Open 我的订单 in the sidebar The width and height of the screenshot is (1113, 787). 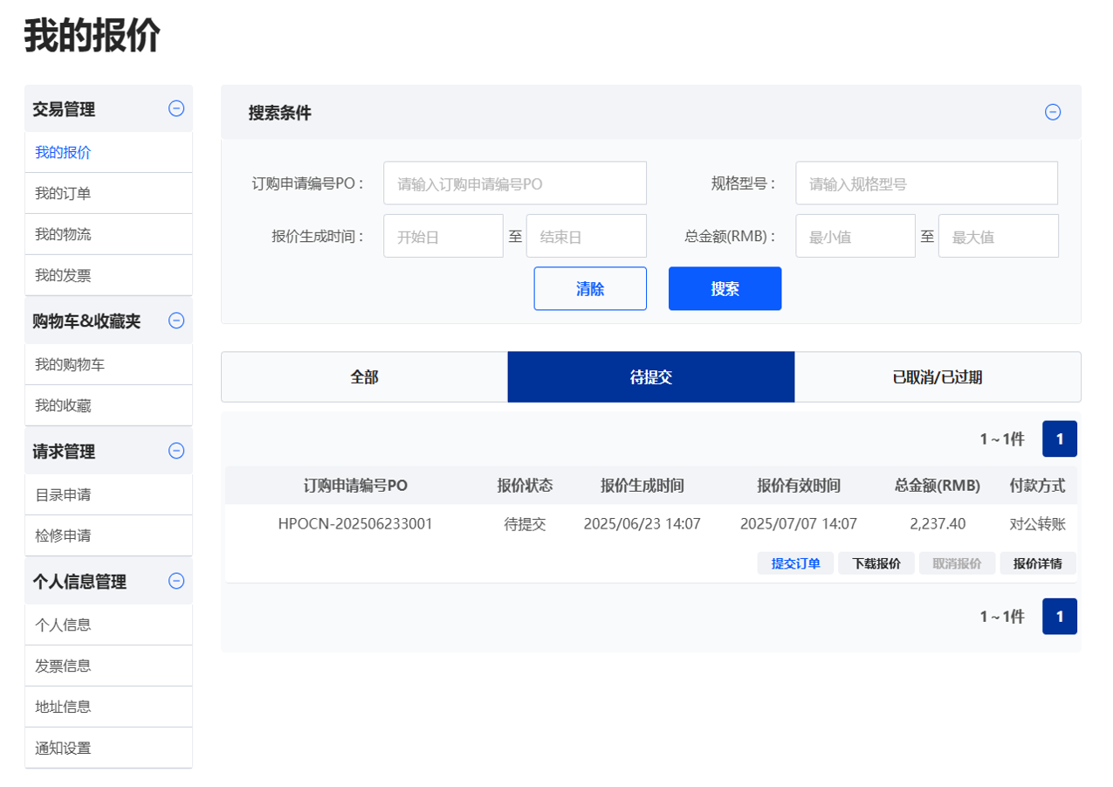tap(63, 193)
